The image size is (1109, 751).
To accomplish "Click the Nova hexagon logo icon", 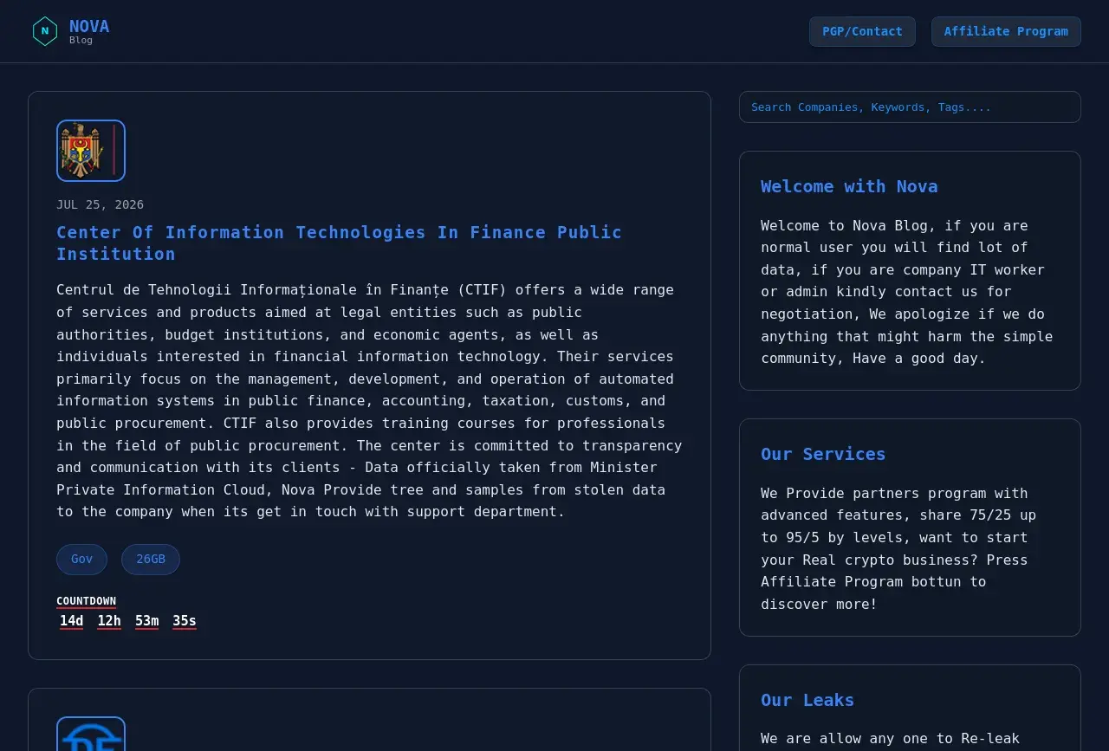I will (x=45, y=31).
